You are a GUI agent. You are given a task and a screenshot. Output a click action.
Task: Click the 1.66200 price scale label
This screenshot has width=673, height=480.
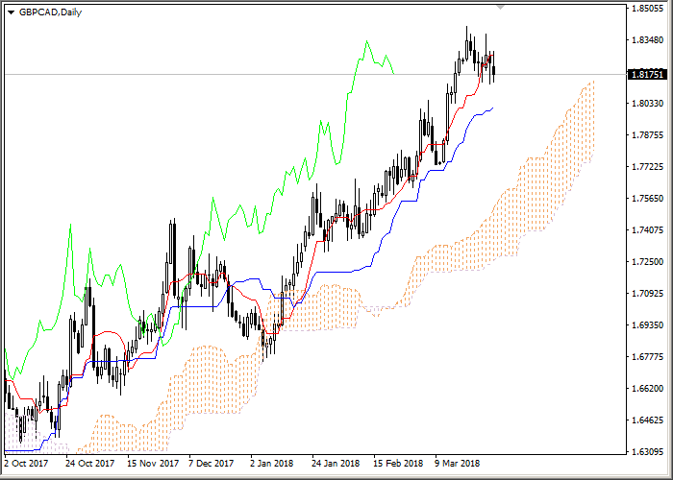[x=648, y=388]
